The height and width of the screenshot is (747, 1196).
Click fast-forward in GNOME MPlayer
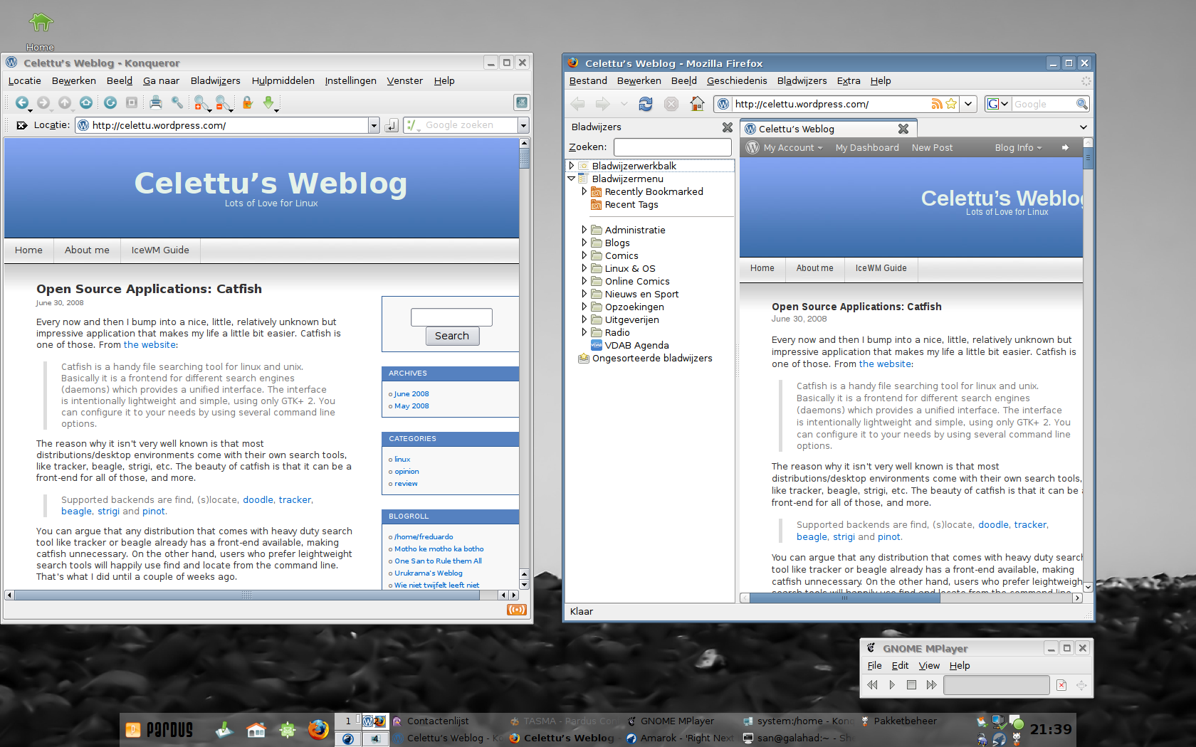pyautogui.click(x=931, y=685)
